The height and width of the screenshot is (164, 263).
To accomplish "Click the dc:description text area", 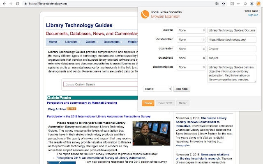I will coord(232,73).
